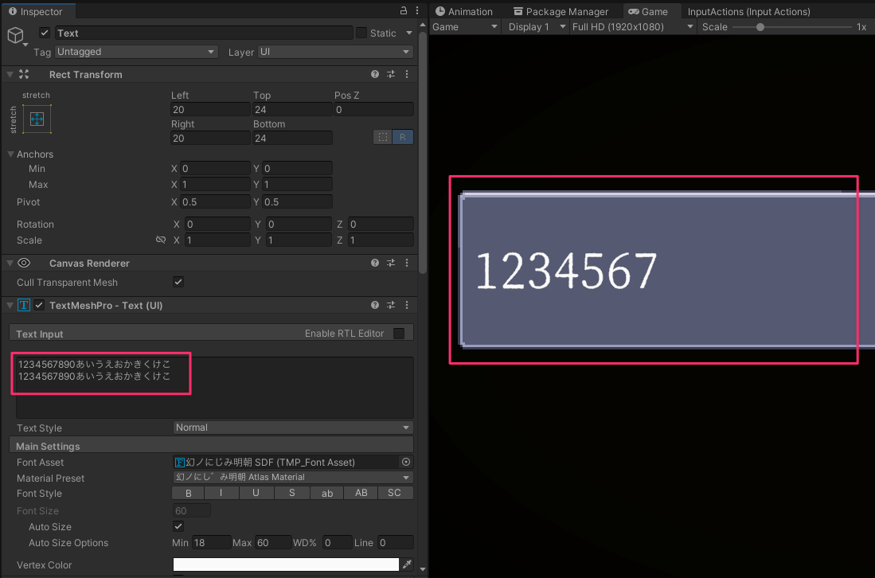Open the TextMeshPro component presets icon
Viewport: 875px width, 578px height.
390,305
